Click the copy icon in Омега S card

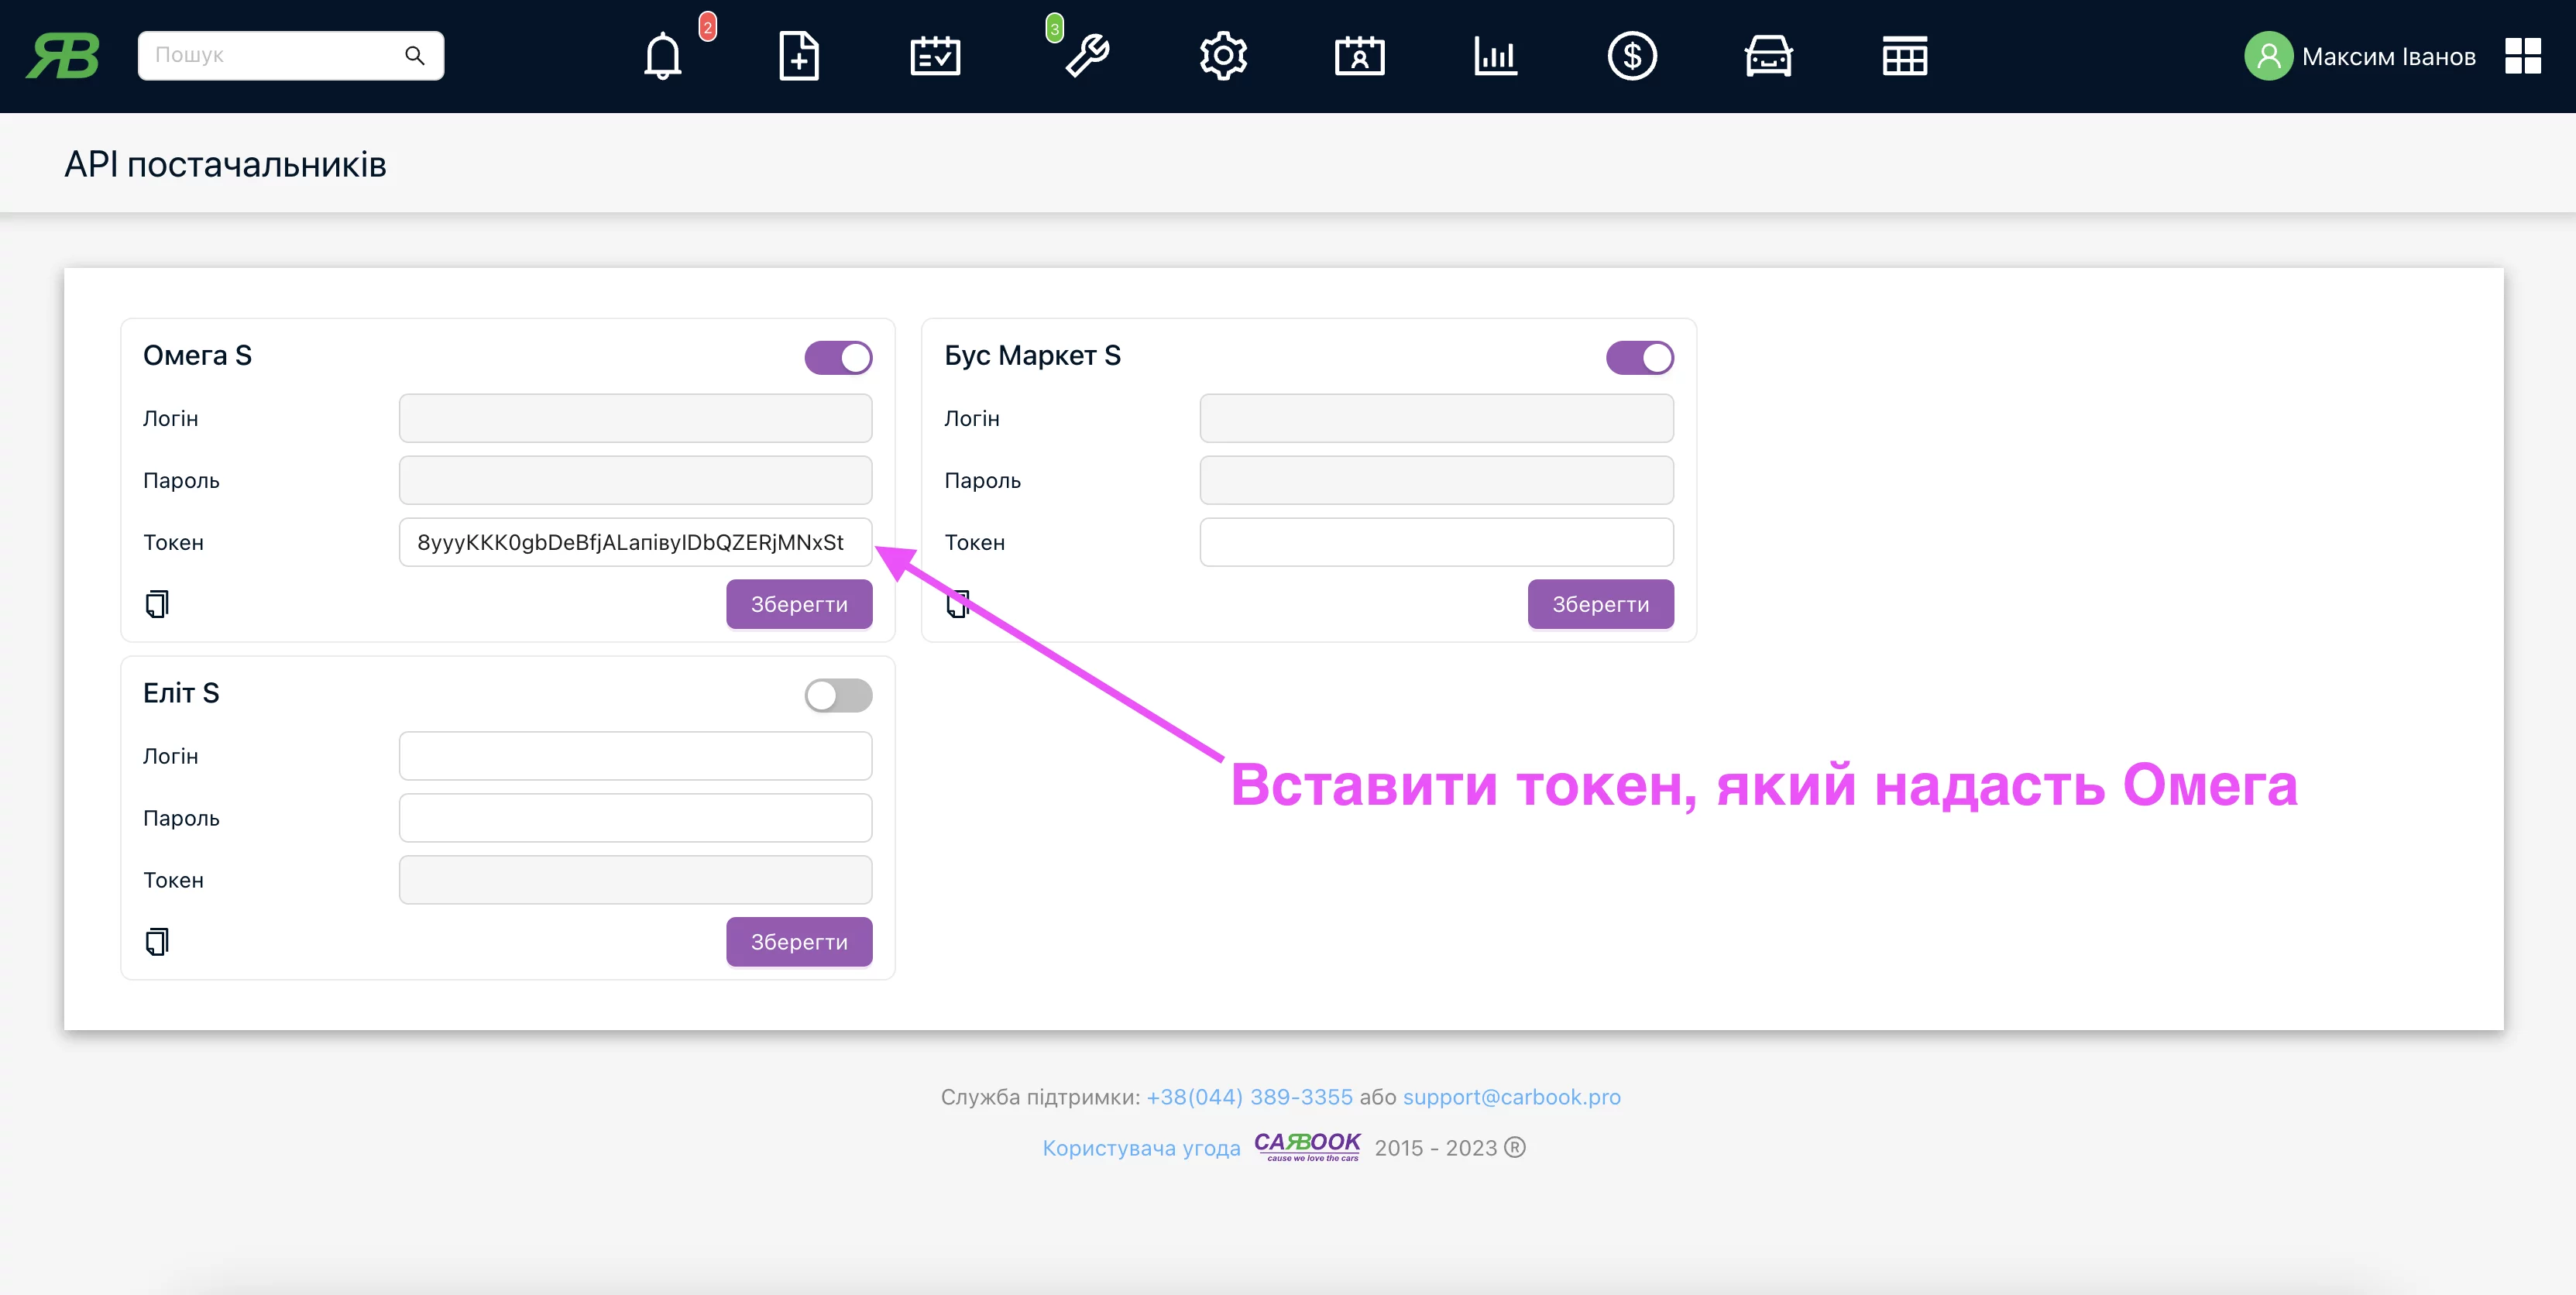tap(157, 604)
